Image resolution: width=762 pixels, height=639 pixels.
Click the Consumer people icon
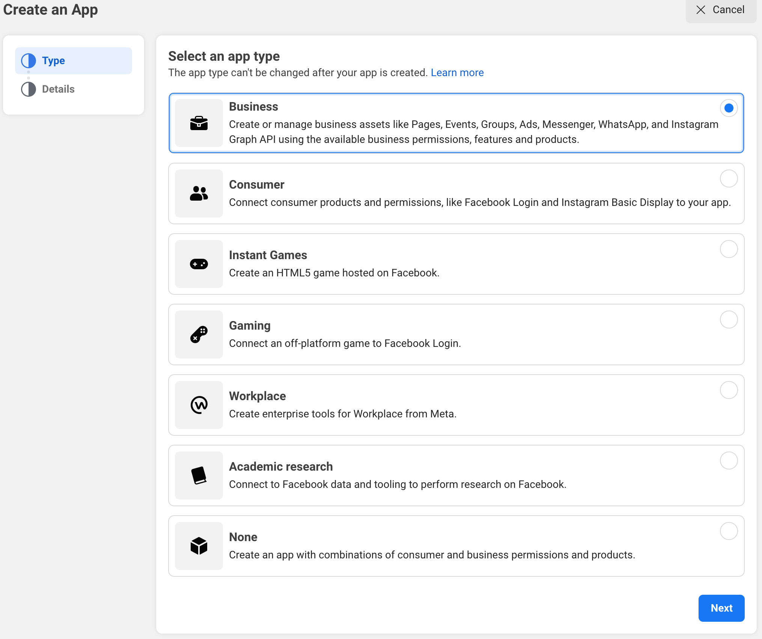tap(199, 193)
